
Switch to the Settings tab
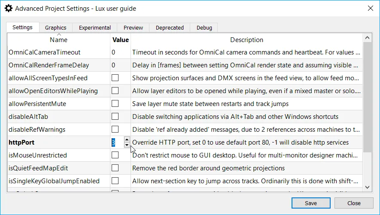coord(22,27)
